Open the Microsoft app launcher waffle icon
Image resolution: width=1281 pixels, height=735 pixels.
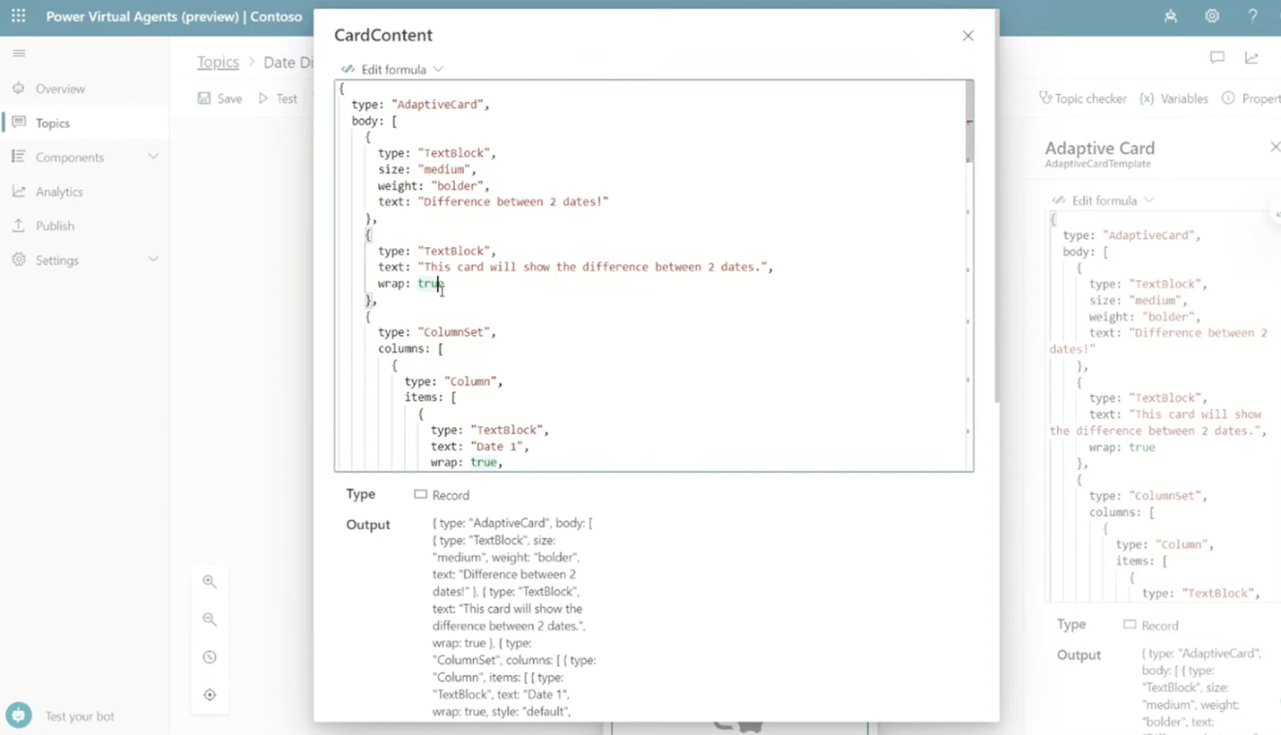tap(18, 15)
